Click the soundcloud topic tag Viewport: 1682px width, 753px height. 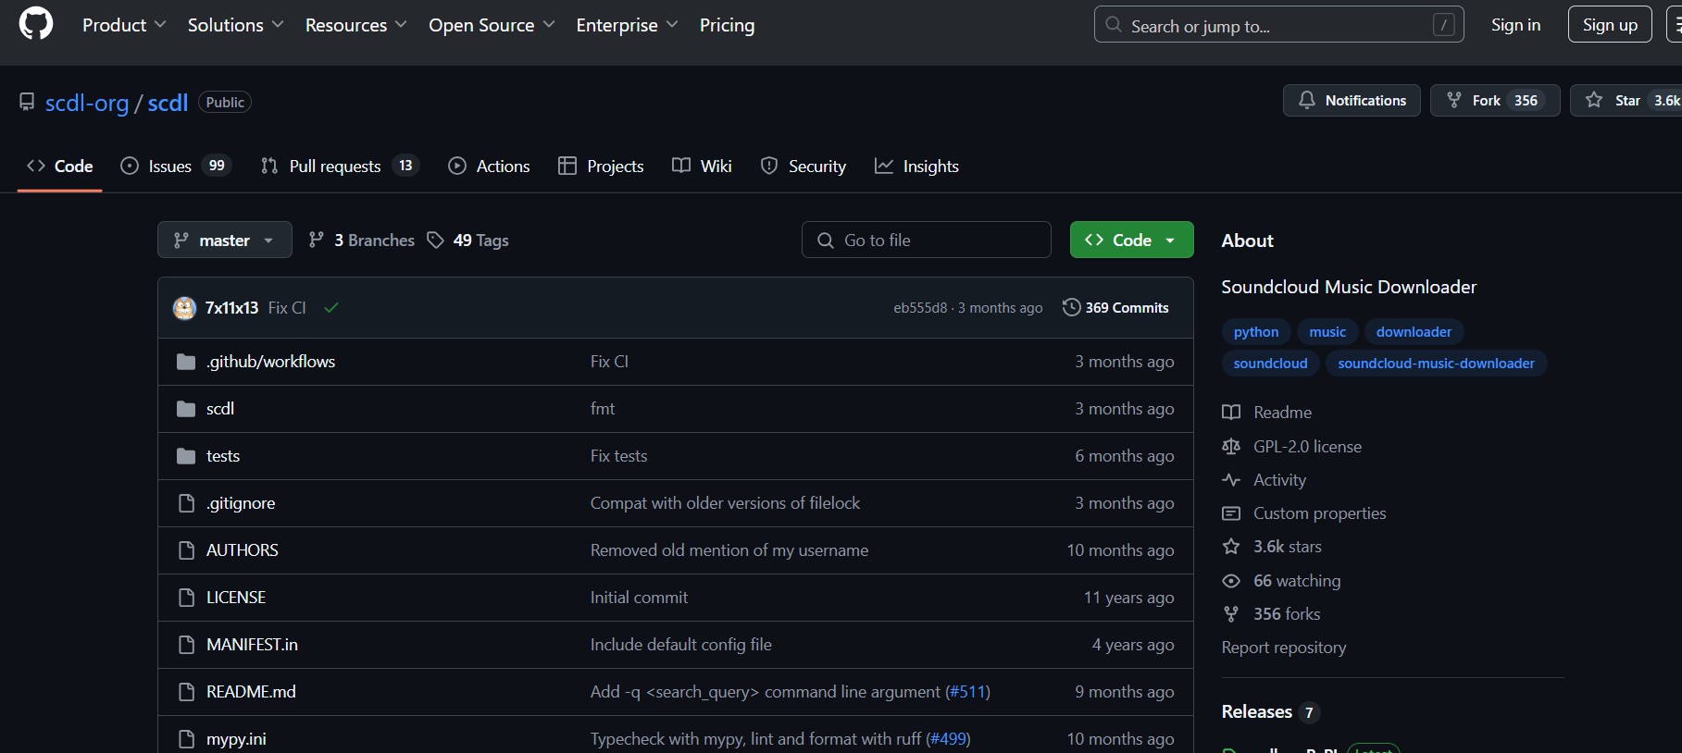[1270, 364]
